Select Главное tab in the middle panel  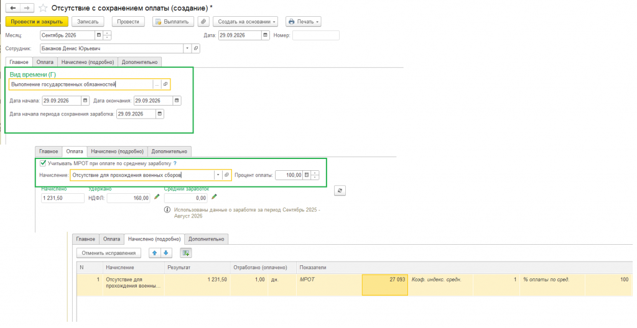49,152
